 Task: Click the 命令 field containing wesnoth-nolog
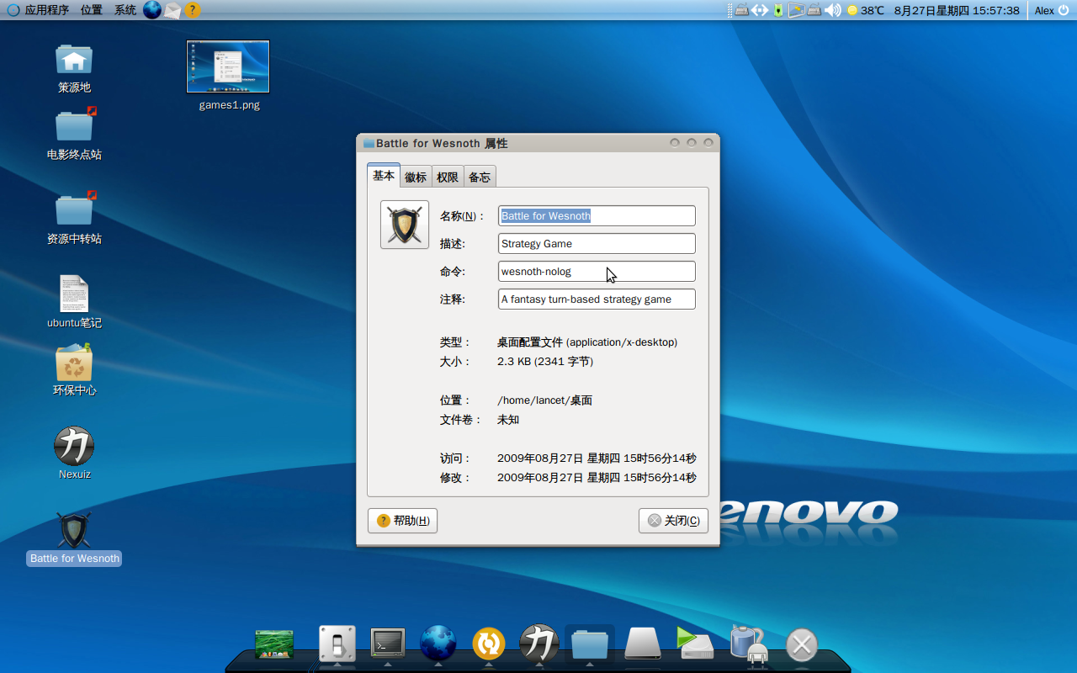click(x=597, y=271)
